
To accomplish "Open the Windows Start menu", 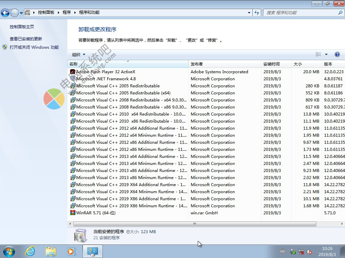I will point(9,251).
